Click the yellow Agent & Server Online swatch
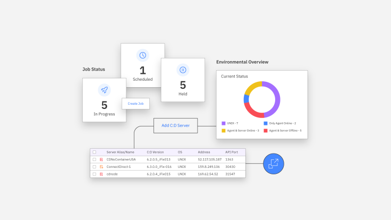 224,130
